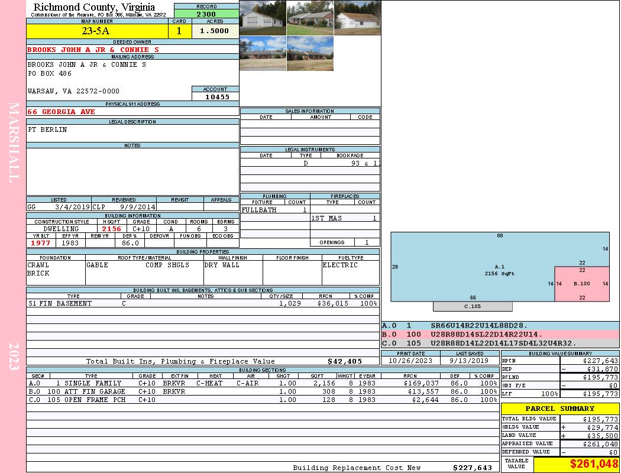This screenshot has height=473, width=621.
Task: Select the account number 10455 field
Action: pyautogui.click(x=217, y=96)
